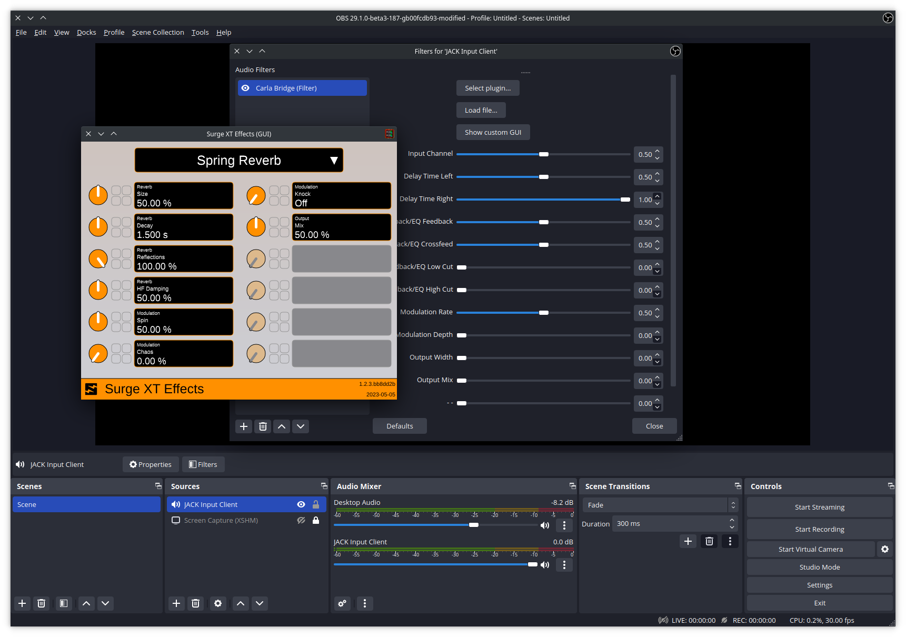Open the Fade transition dropdown
This screenshot has height=637, width=906.
click(x=732, y=505)
